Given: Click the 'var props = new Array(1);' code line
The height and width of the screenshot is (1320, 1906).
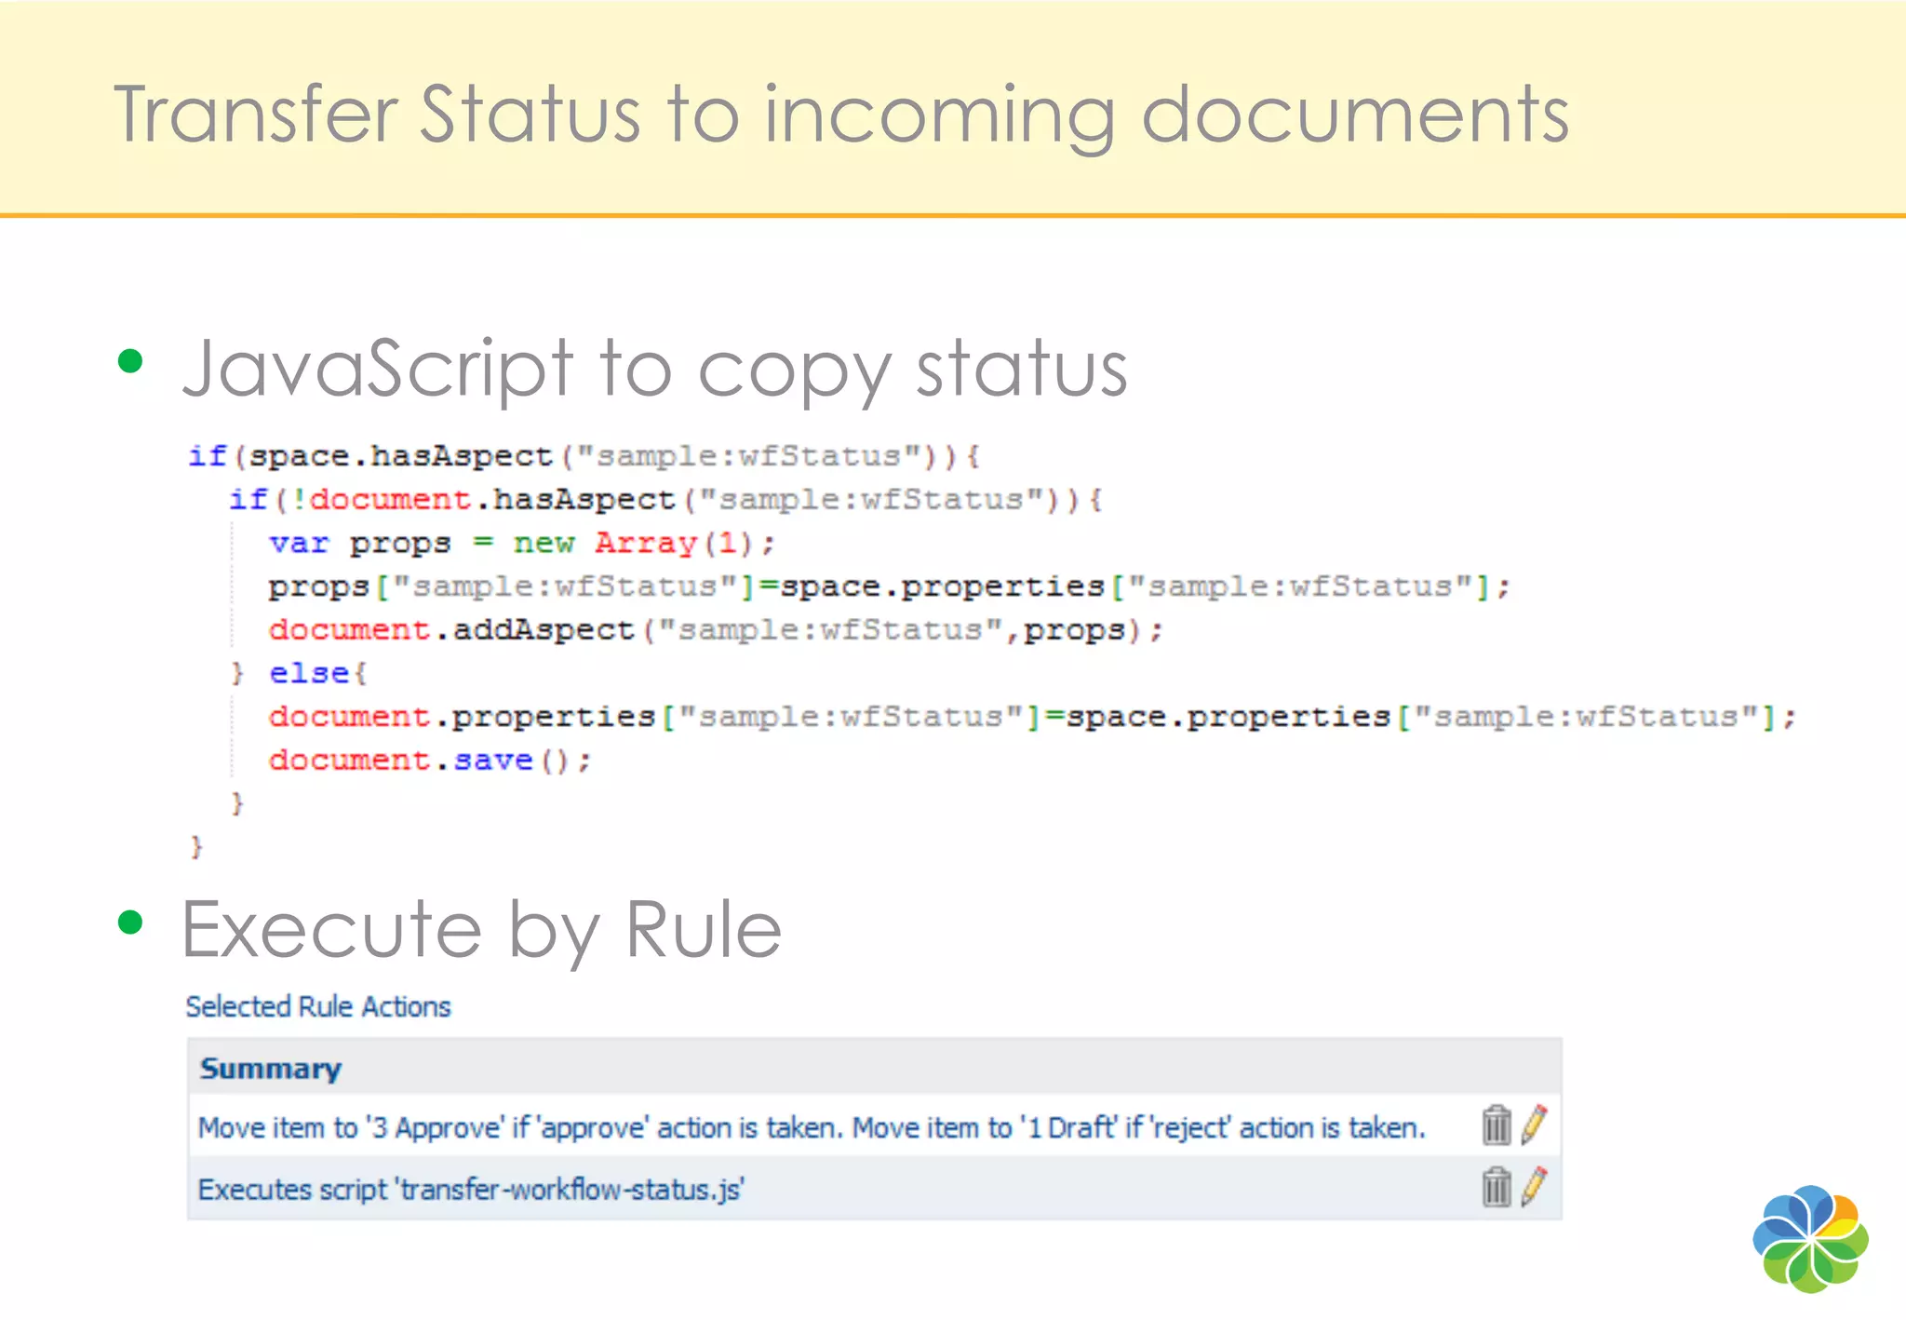Looking at the screenshot, I should pyautogui.click(x=521, y=543).
